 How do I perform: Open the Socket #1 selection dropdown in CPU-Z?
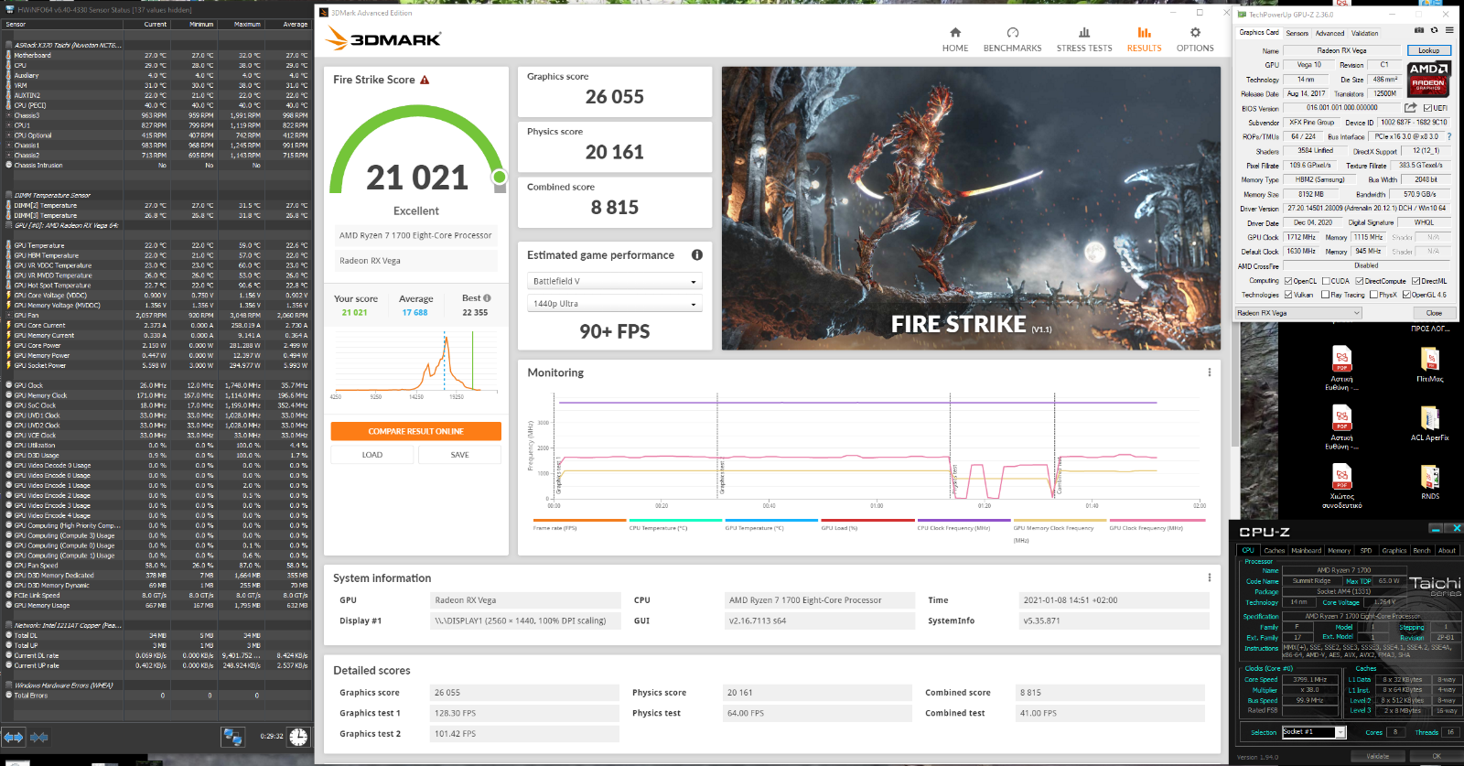point(1314,732)
